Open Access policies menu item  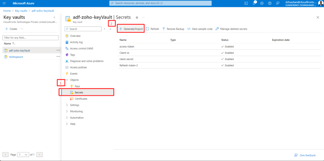pyautogui.click(x=78, y=67)
